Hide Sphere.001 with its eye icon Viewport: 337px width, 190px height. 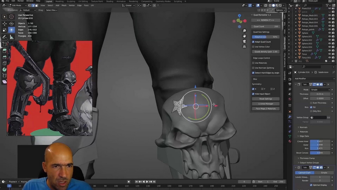click(x=329, y=36)
